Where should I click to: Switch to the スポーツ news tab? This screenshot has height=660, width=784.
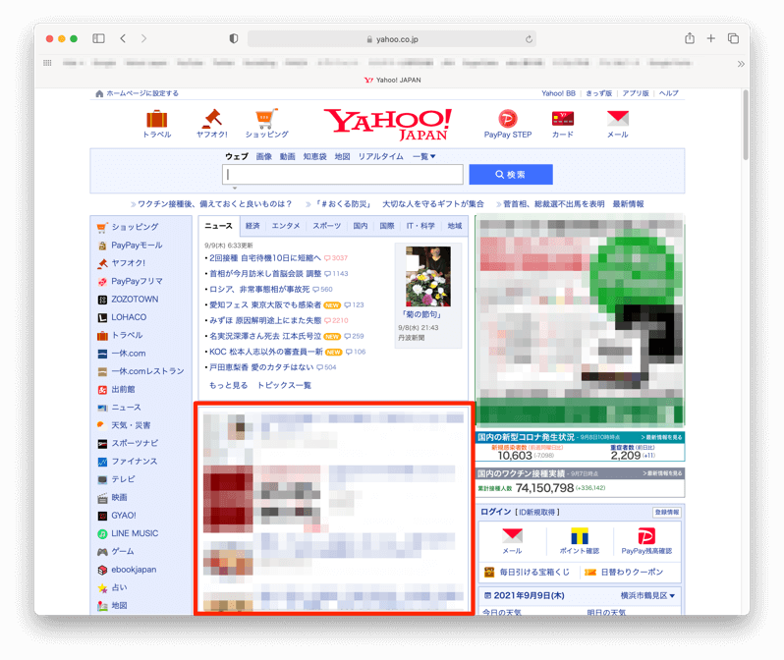[x=327, y=226]
